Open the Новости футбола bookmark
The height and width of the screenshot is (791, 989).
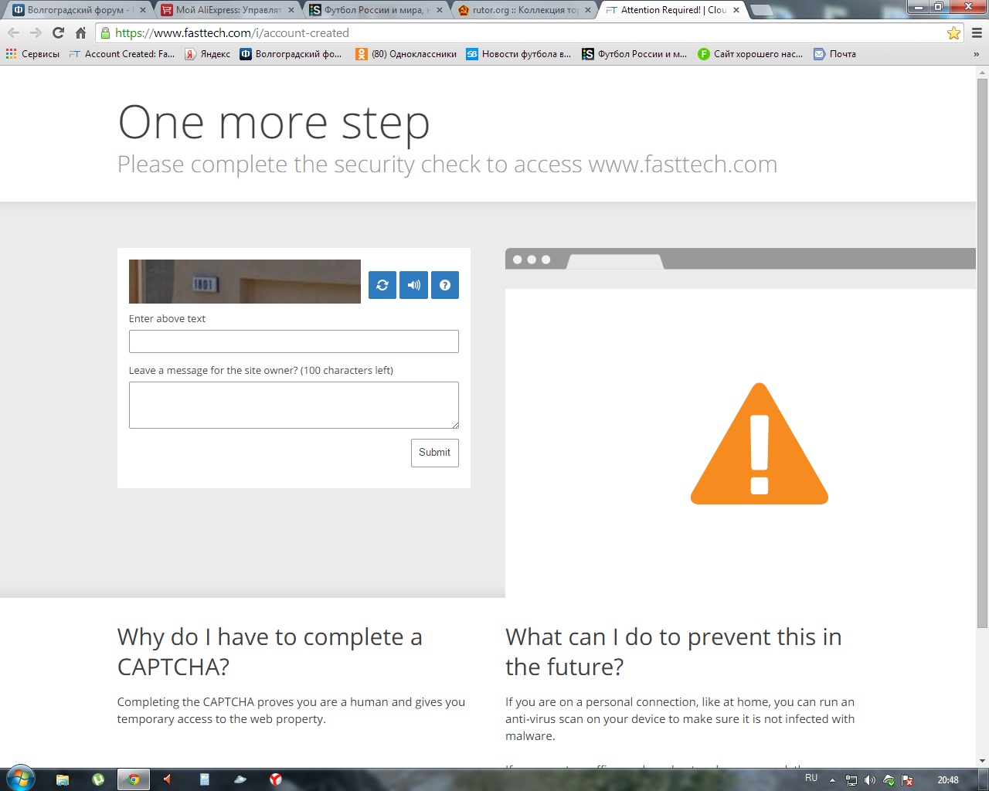click(518, 54)
